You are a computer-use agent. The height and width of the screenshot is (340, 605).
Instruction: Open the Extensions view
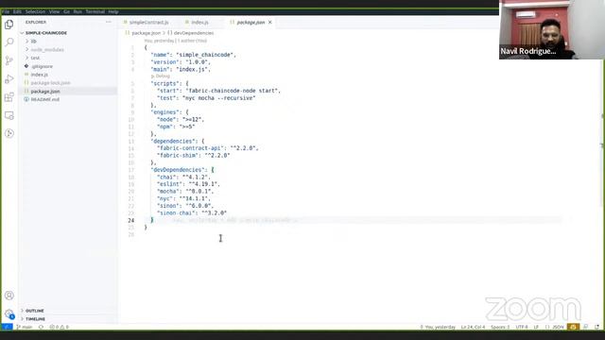coord(9,97)
